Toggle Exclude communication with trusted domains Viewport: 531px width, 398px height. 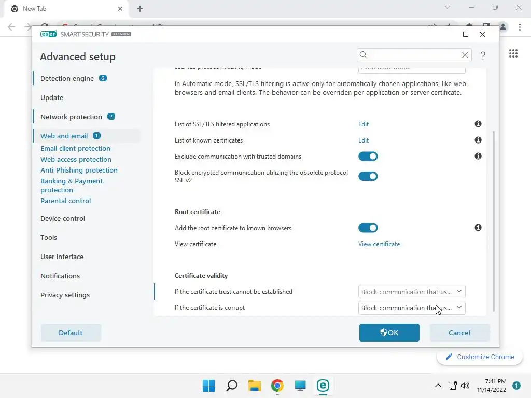[368, 157]
